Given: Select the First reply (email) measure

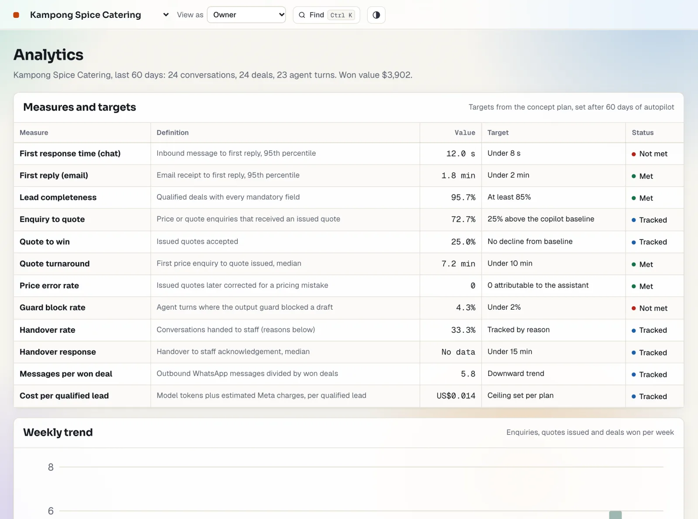Looking at the screenshot, I should pyautogui.click(x=54, y=175).
